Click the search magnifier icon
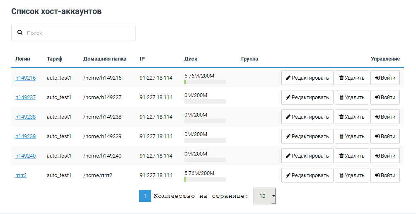Viewport: 416px width, 214px height. pos(19,32)
